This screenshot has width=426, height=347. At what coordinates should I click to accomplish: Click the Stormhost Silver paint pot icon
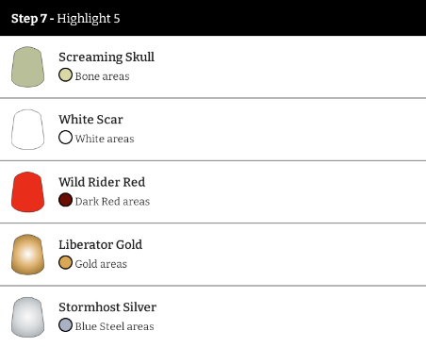[27, 317]
